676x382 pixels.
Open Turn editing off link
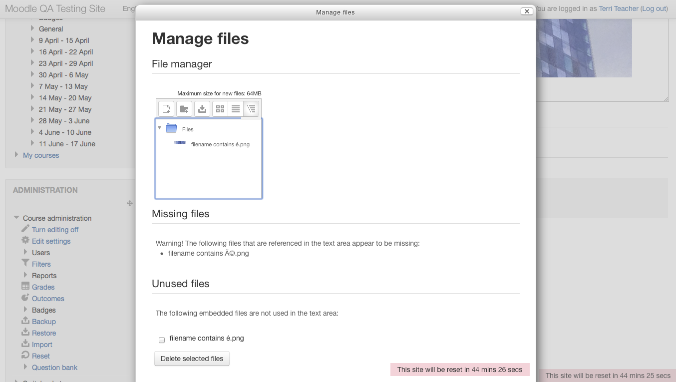point(55,230)
